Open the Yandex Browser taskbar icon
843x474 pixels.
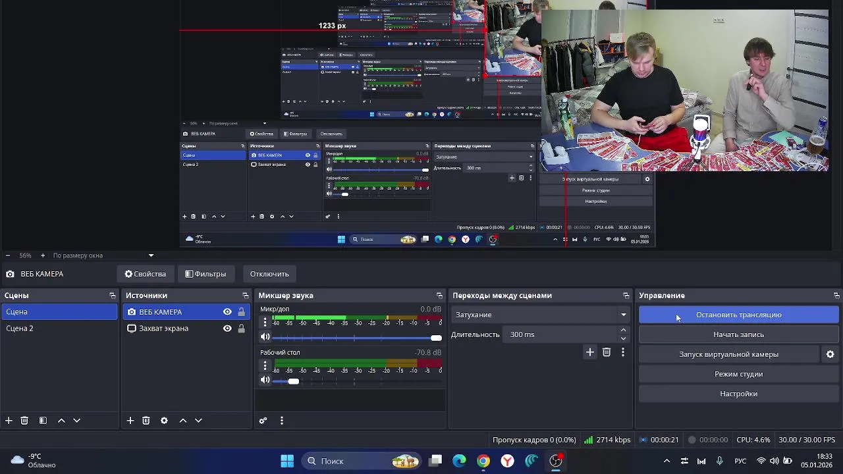tap(508, 461)
